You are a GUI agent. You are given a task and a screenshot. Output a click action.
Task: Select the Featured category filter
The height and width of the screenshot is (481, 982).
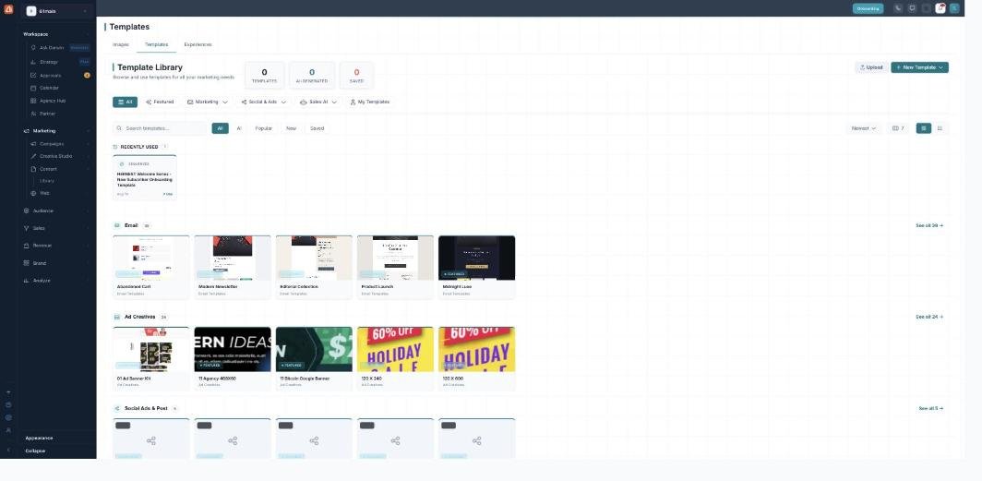pos(160,102)
